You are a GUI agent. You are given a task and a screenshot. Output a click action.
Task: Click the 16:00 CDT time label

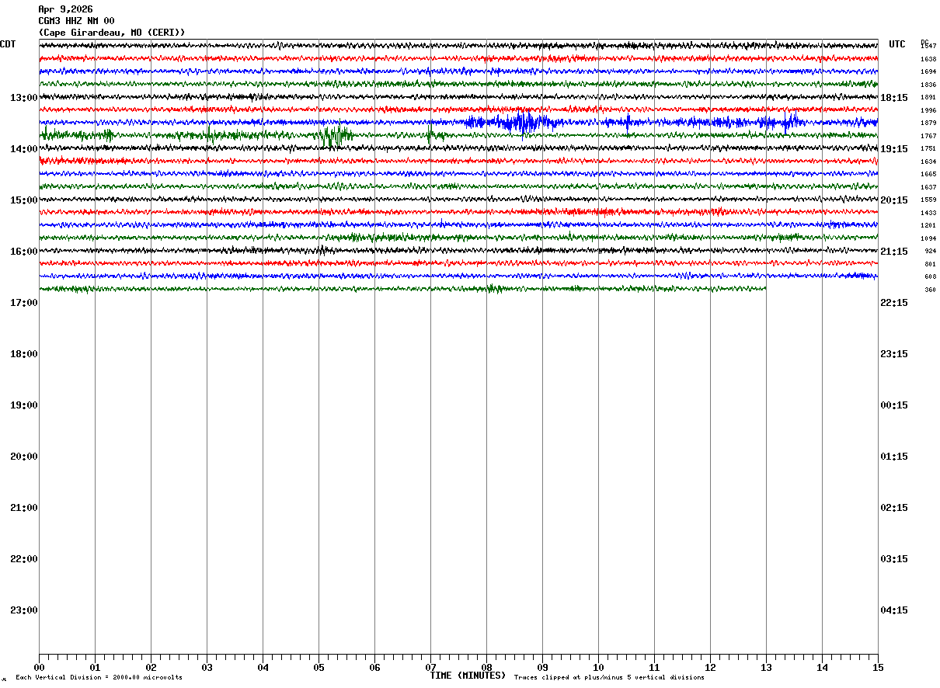24,252
